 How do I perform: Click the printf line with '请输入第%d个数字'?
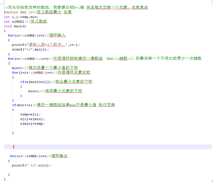click(x=46, y=45)
